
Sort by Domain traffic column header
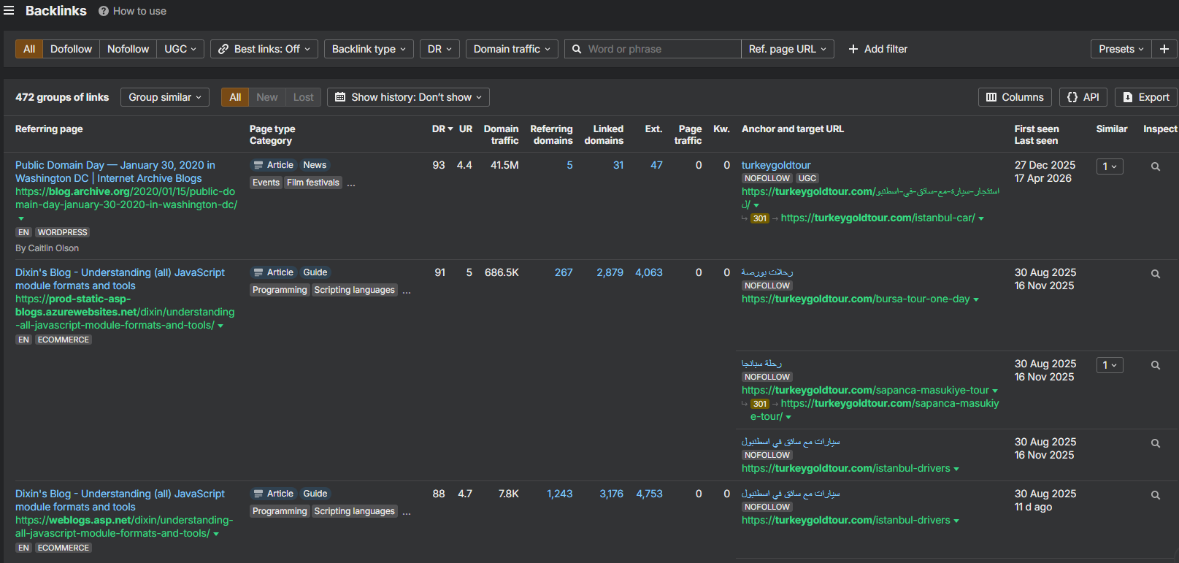502,134
